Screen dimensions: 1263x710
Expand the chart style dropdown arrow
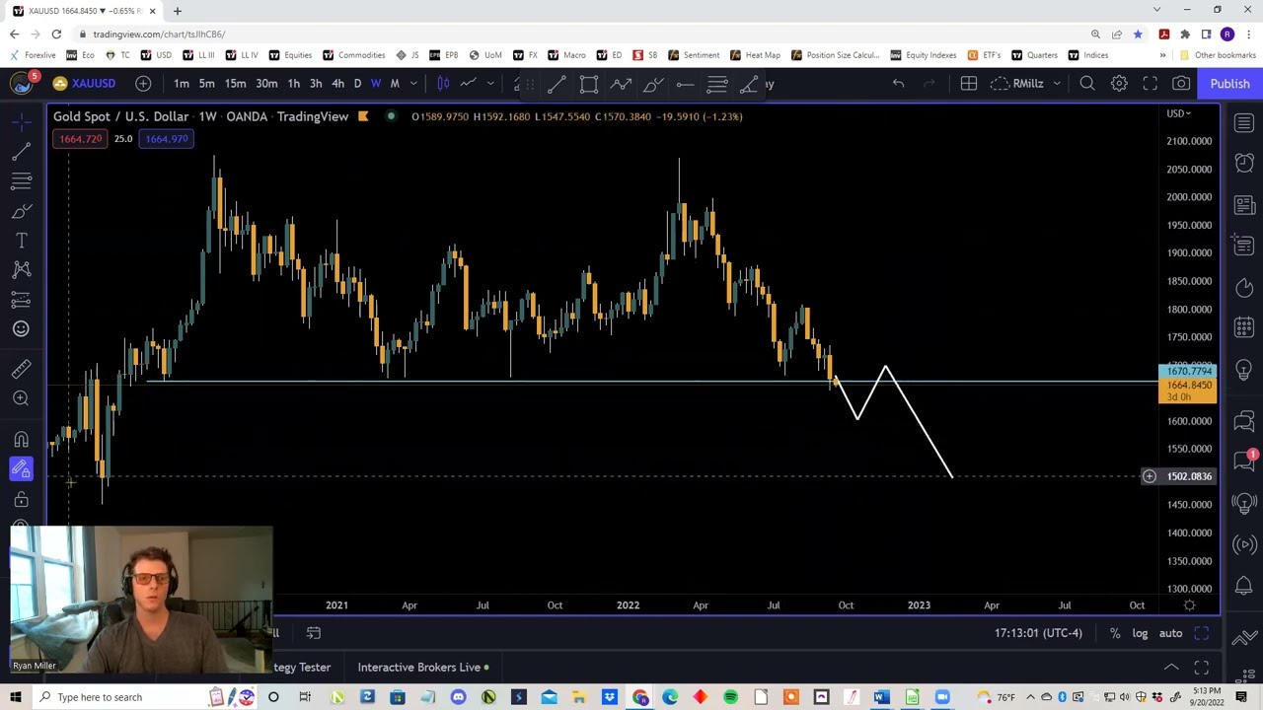[490, 84]
